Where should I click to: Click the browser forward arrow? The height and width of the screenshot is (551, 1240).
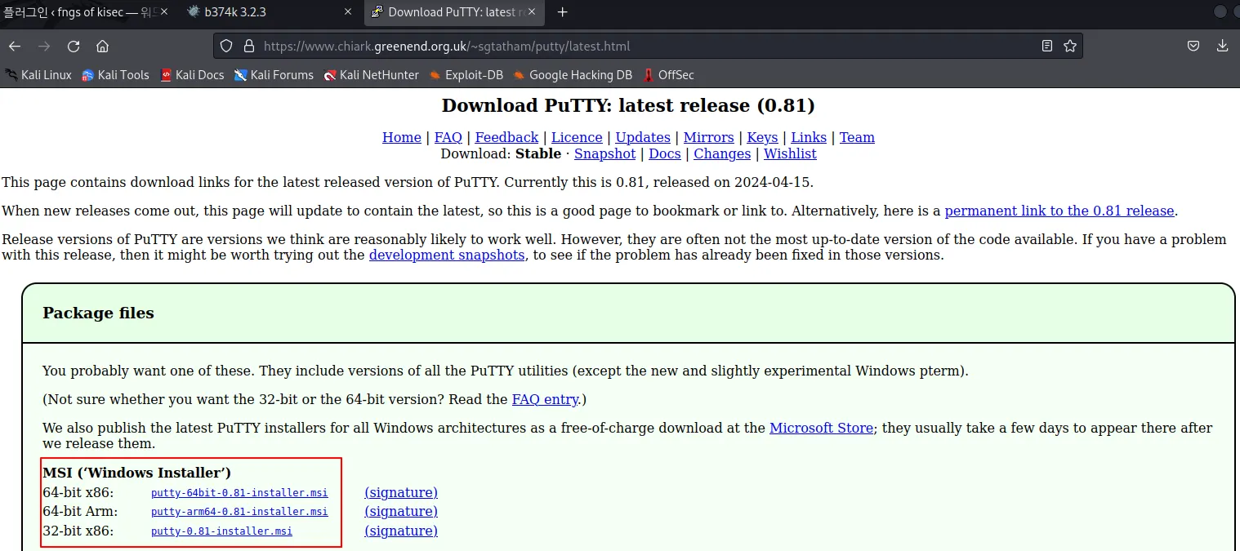click(x=44, y=46)
